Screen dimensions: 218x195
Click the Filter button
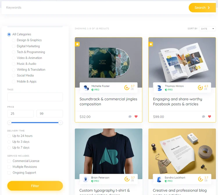pyautogui.click(x=35, y=186)
